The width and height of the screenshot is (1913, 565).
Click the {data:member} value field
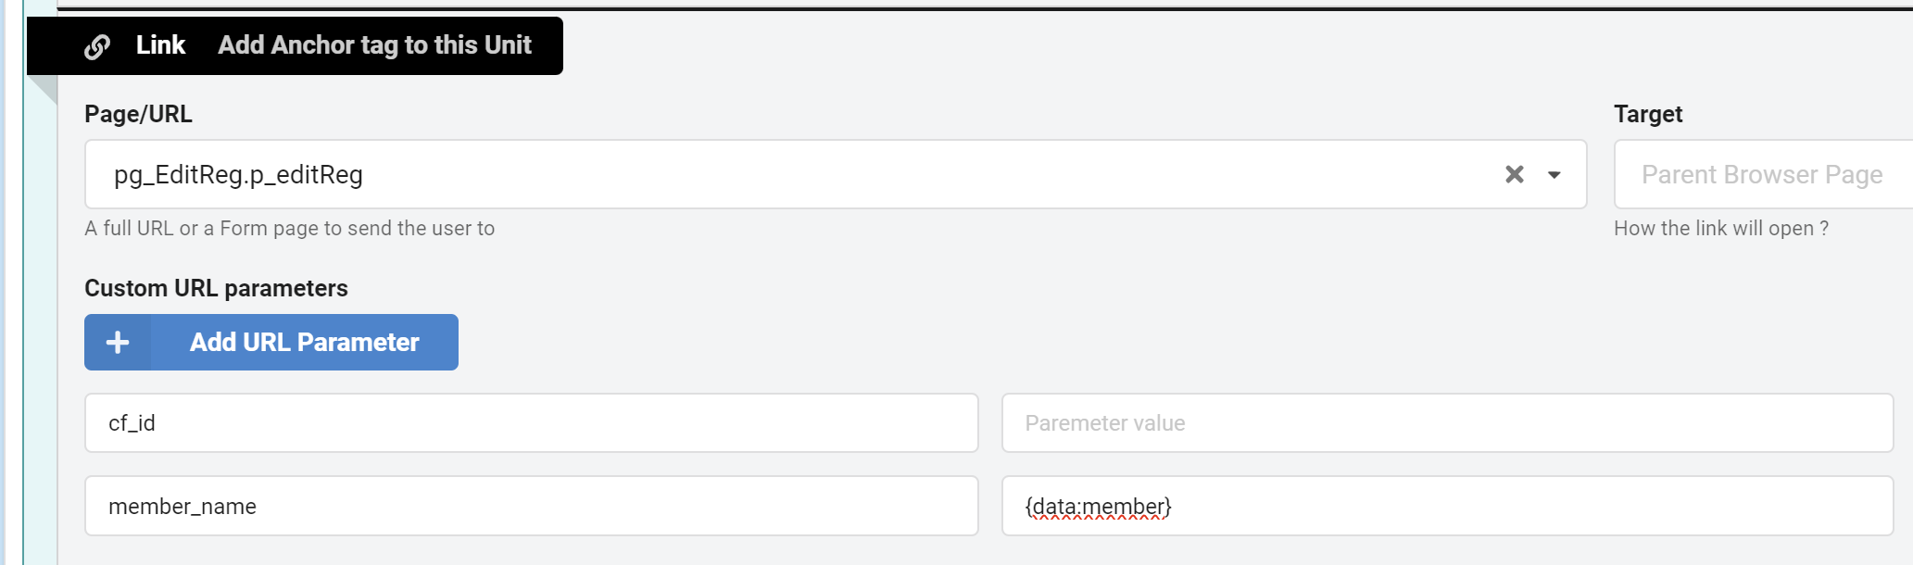point(1446,507)
